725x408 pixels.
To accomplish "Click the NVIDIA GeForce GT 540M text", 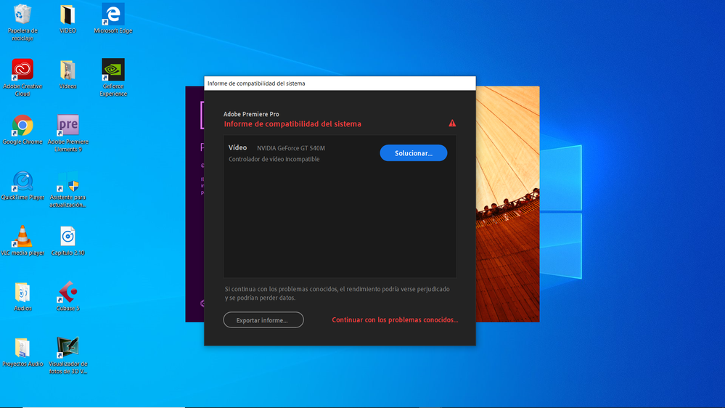I will [291, 148].
